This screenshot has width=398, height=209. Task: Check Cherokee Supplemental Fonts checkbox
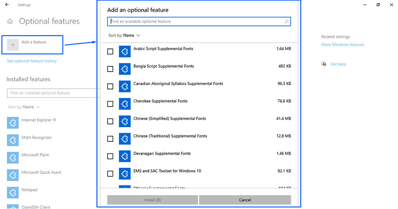(x=110, y=104)
